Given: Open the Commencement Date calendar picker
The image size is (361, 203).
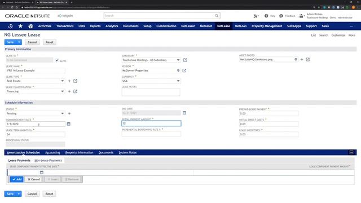Looking at the screenshot, I should (69, 124).
